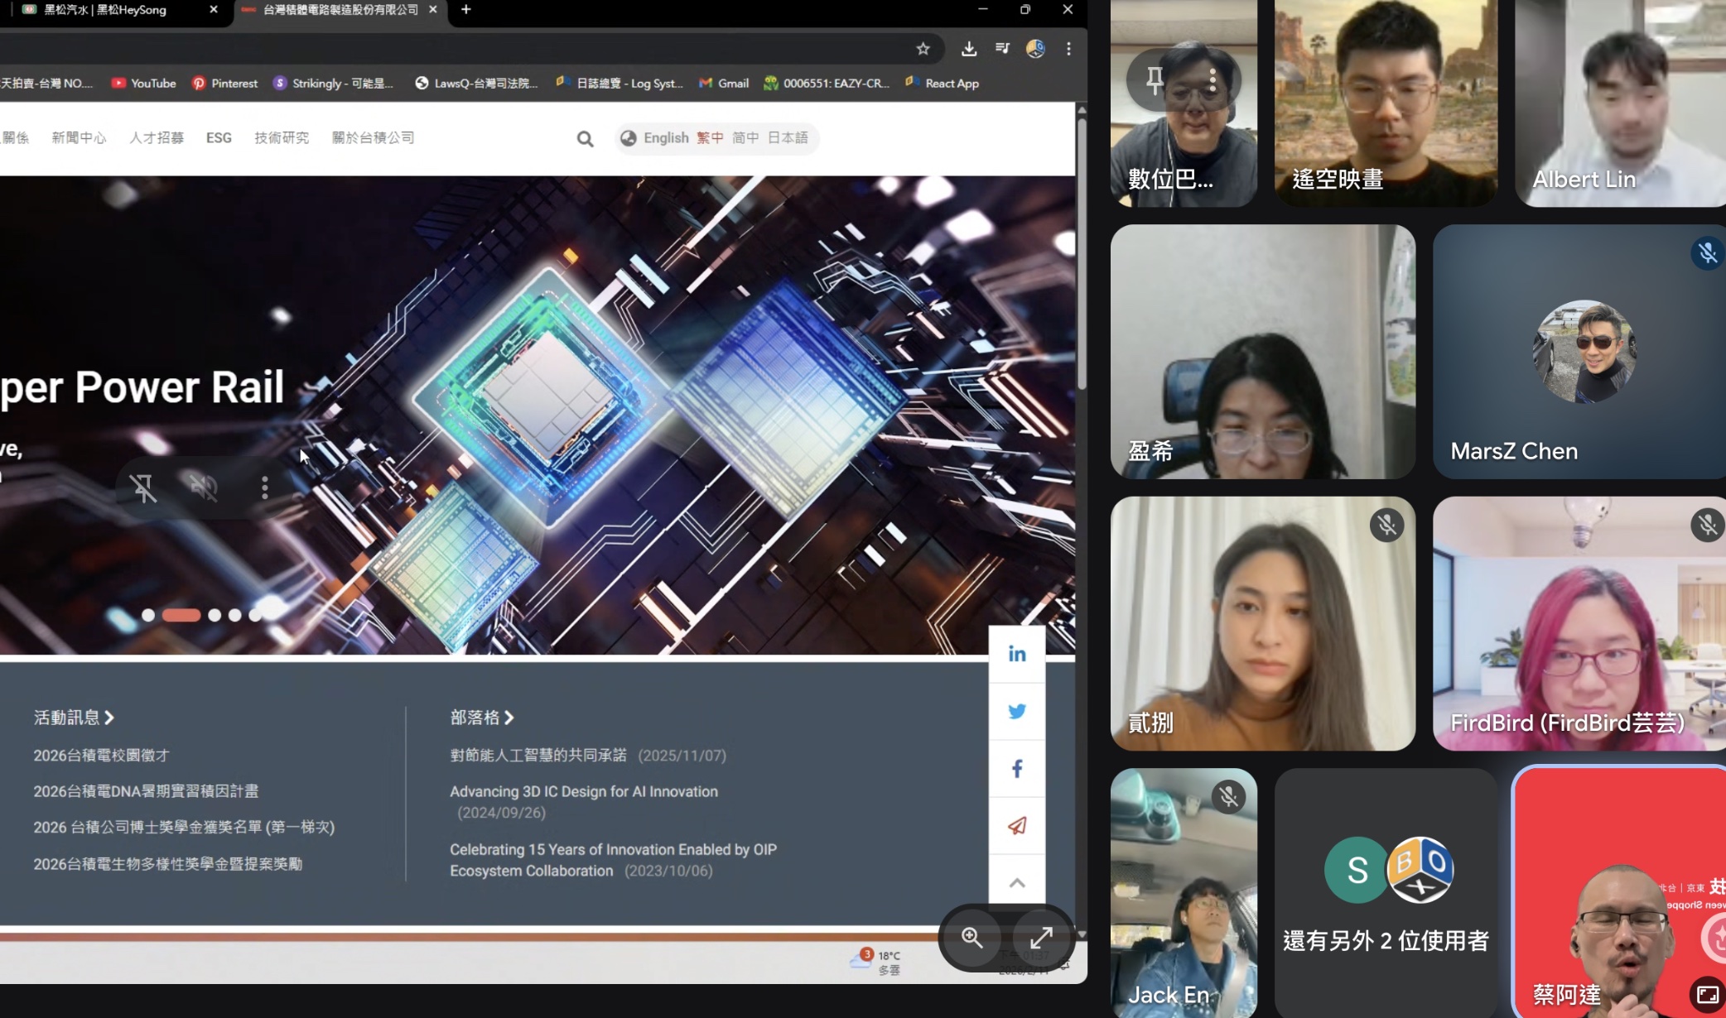Viewport: 1726px width, 1018px height.
Task: Open Celebrating 15 Years of Innovation post
Action: 613,859
